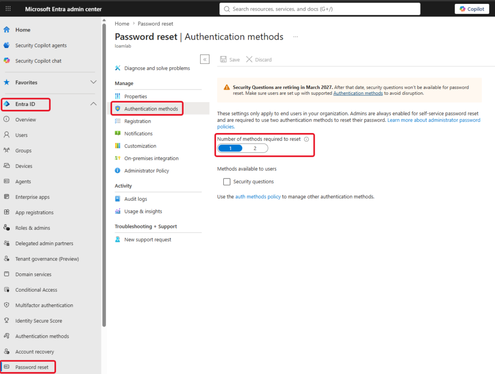
Task: Click the Home house icon in sidebar
Action: tap(7, 30)
